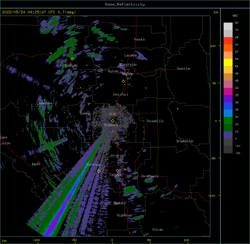Screen dimensions: 250x244
Task: Click the -100 tick on the bottom axis
Action: [x=36, y=240]
